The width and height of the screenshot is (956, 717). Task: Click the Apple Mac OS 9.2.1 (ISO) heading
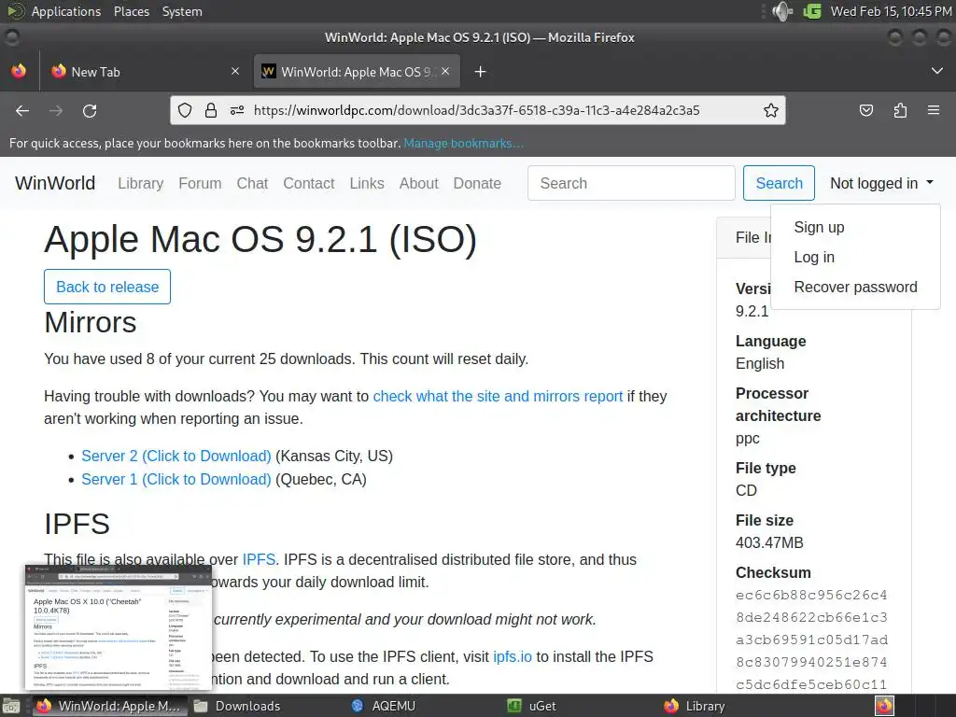click(x=260, y=238)
